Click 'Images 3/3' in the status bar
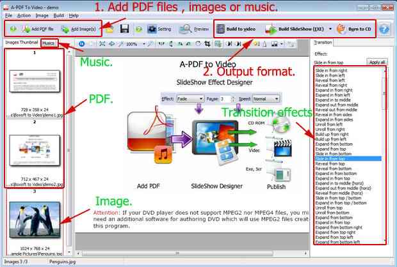 (x=16, y=262)
